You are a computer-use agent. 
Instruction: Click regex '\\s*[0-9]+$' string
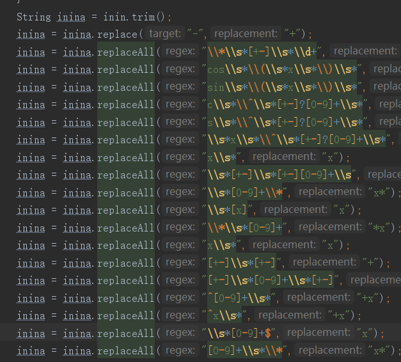[x=239, y=333]
